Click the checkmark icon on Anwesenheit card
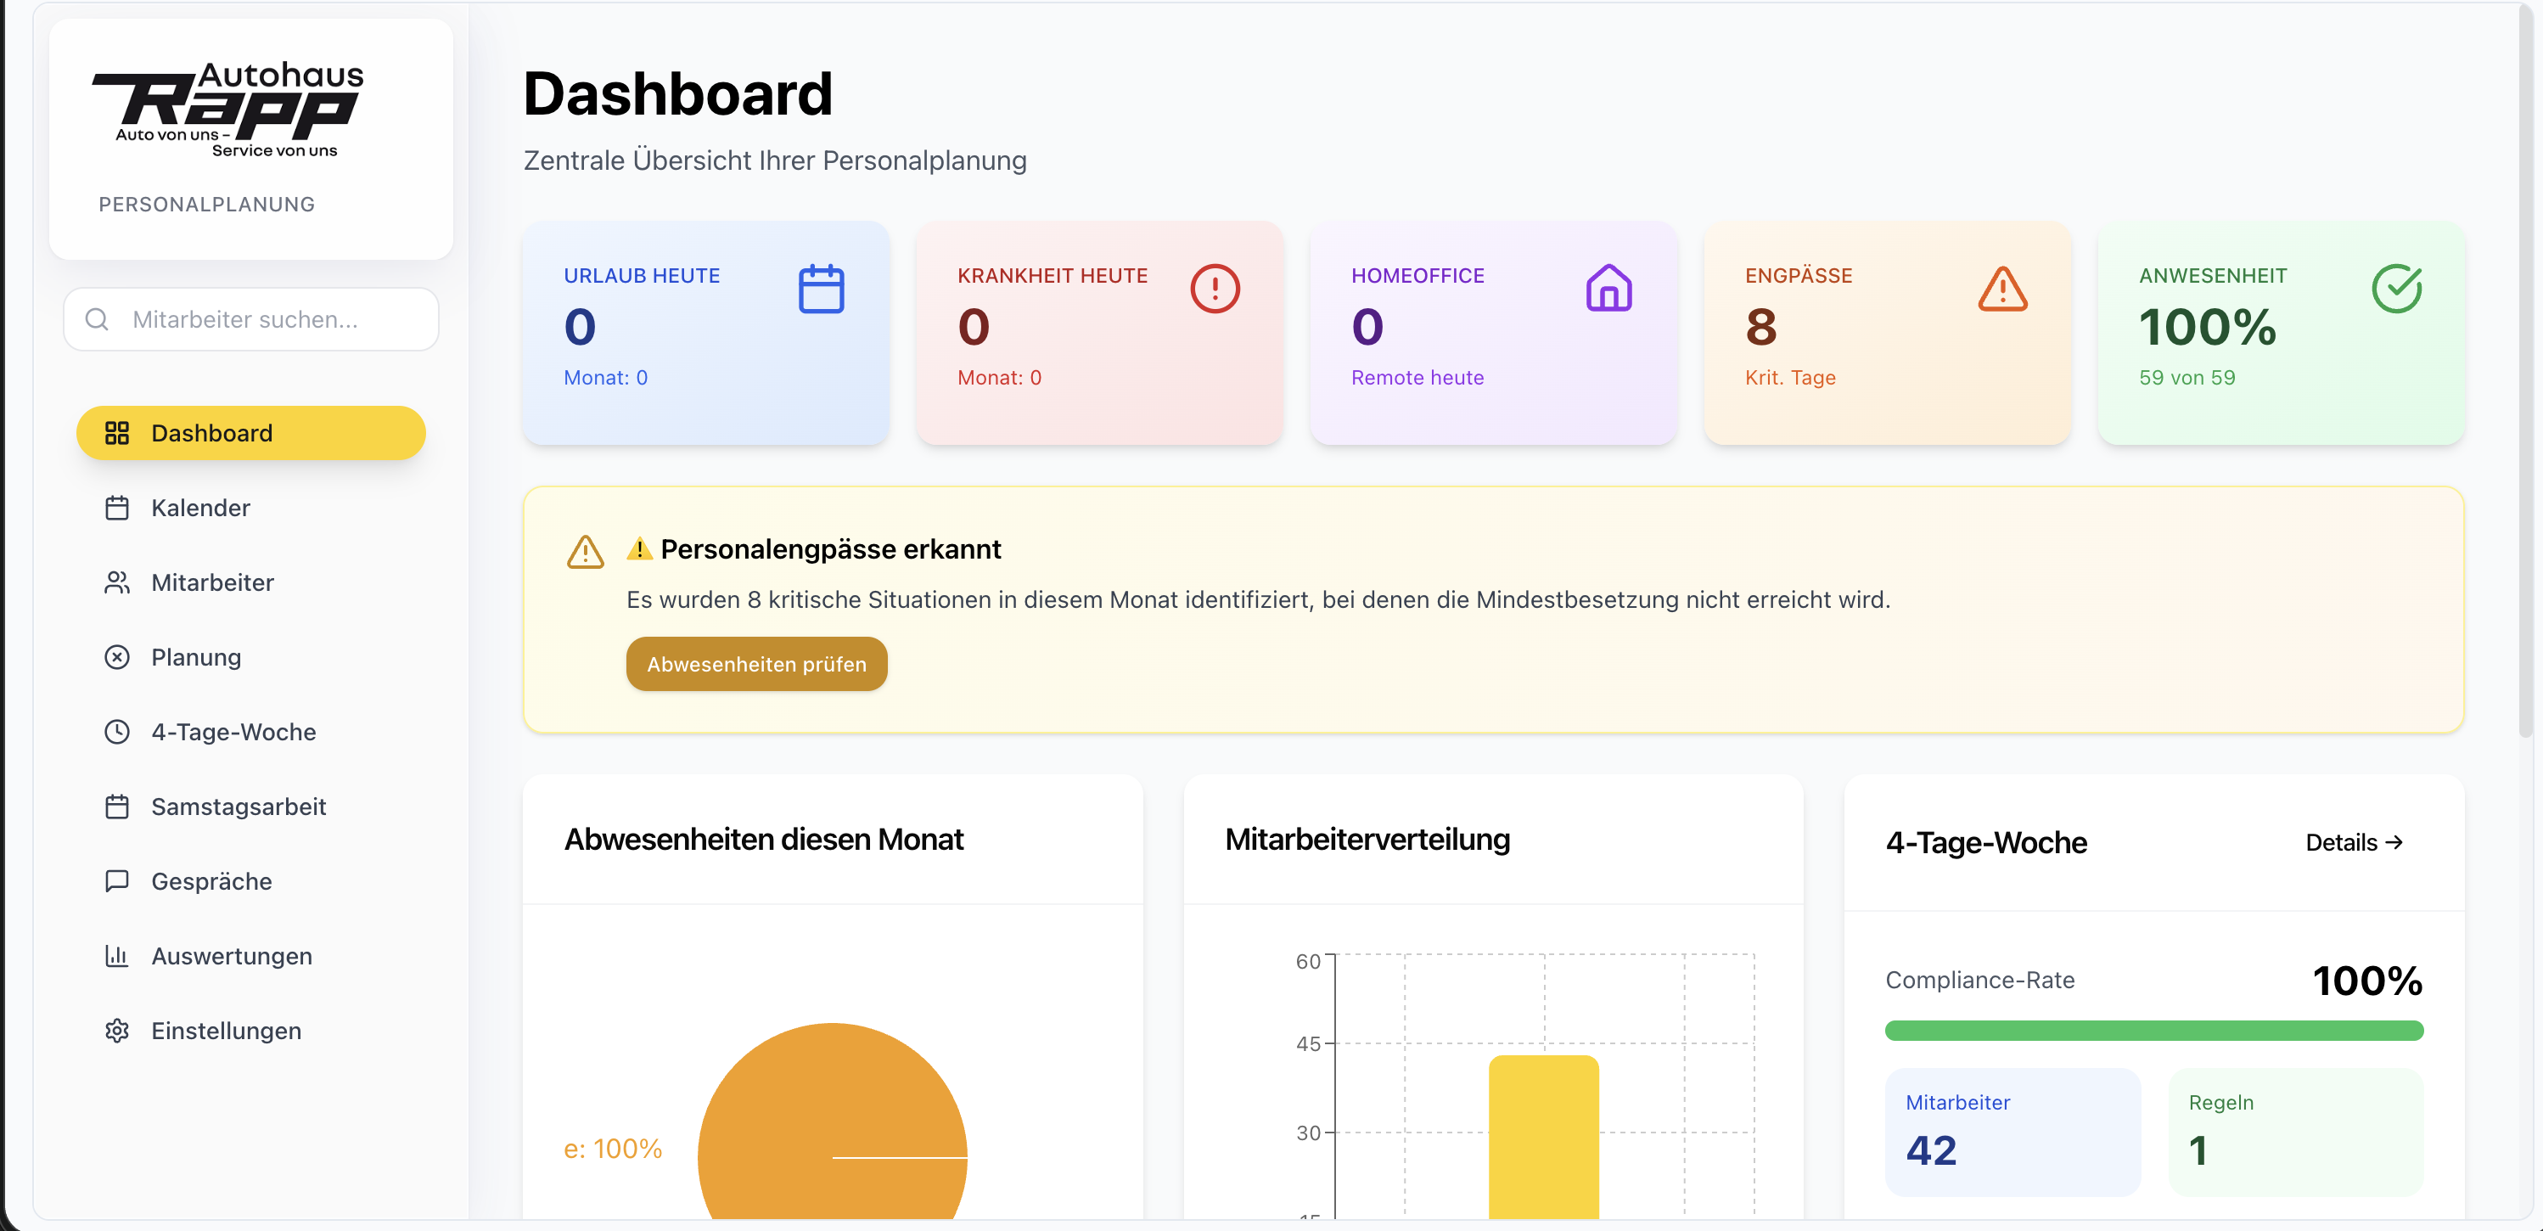Image resolution: width=2543 pixels, height=1231 pixels. point(2396,289)
